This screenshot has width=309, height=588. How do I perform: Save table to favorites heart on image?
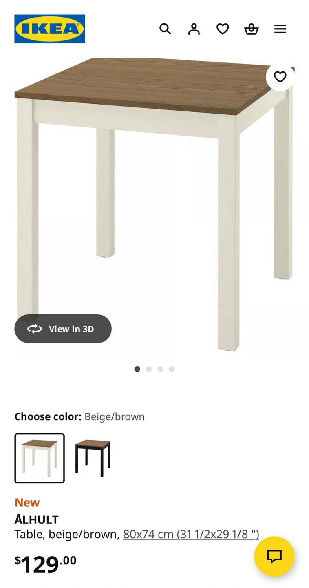point(280,77)
